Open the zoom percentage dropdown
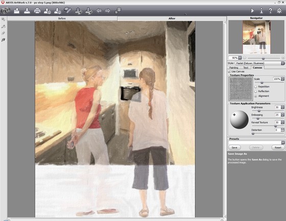286x221 pixels. coord(240,58)
